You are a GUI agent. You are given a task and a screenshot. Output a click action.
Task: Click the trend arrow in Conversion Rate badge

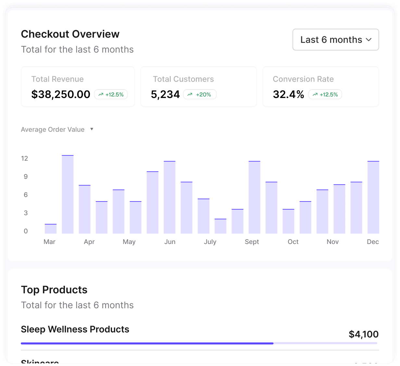point(315,94)
